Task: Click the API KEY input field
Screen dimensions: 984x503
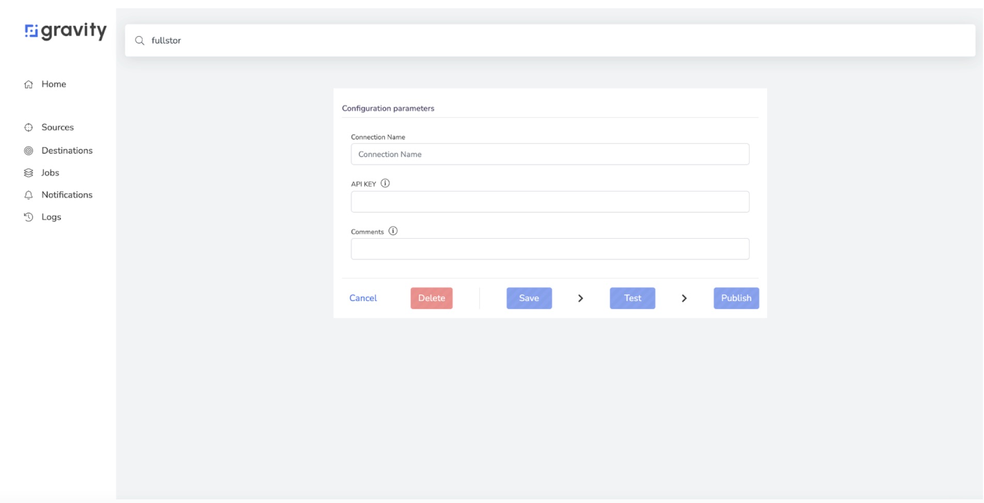Action: coord(549,201)
